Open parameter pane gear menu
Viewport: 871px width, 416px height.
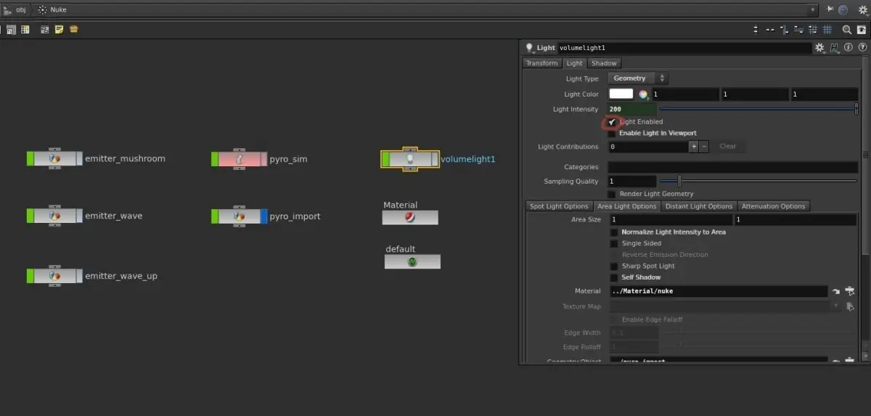tap(820, 48)
